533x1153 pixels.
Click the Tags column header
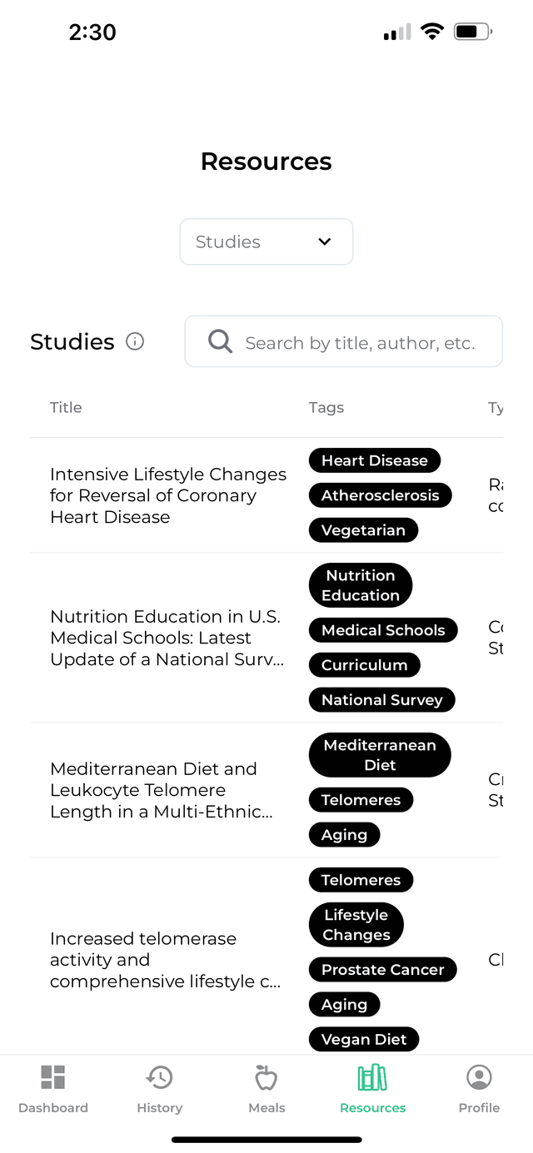326,407
